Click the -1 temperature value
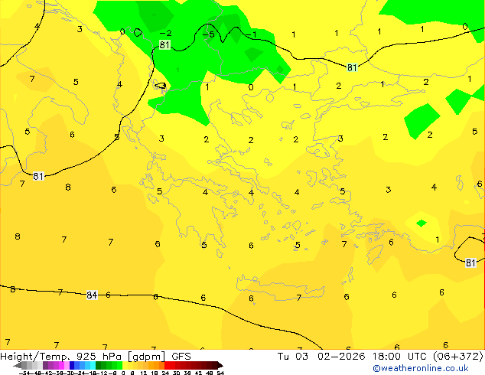Image resolution: width=485 pixels, height=375 pixels. tap(251, 34)
